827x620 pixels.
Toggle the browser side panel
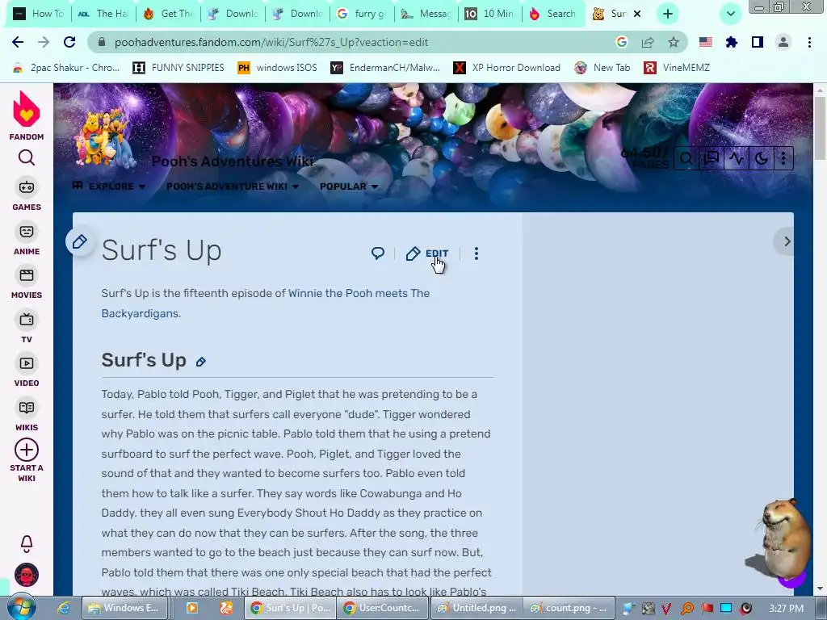point(758,42)
